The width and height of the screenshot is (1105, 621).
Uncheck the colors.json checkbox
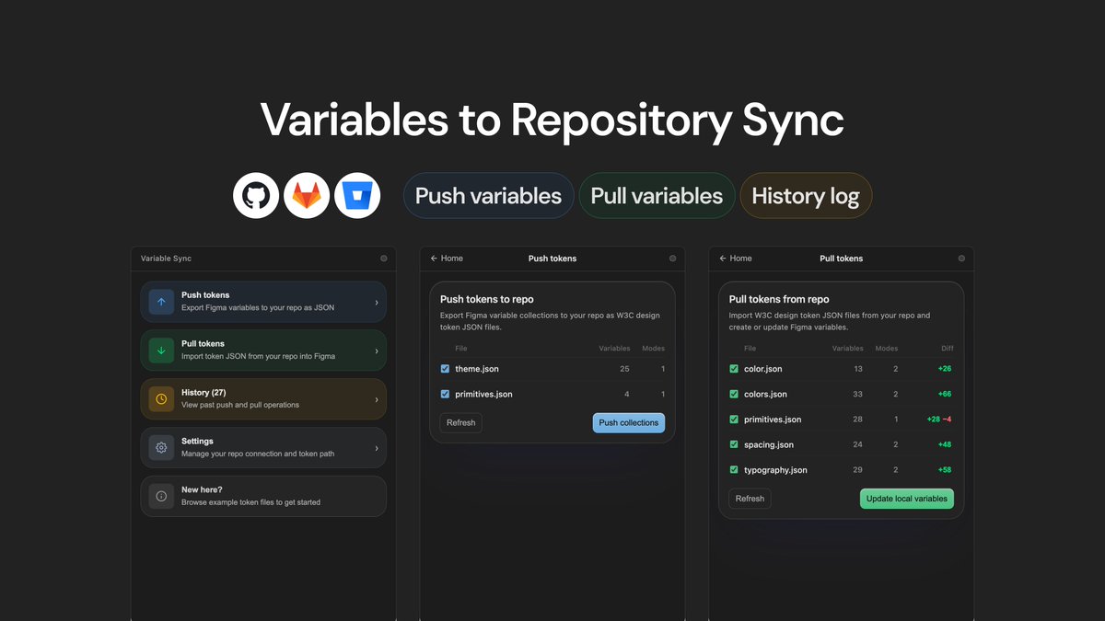click(x=734, y=395)
